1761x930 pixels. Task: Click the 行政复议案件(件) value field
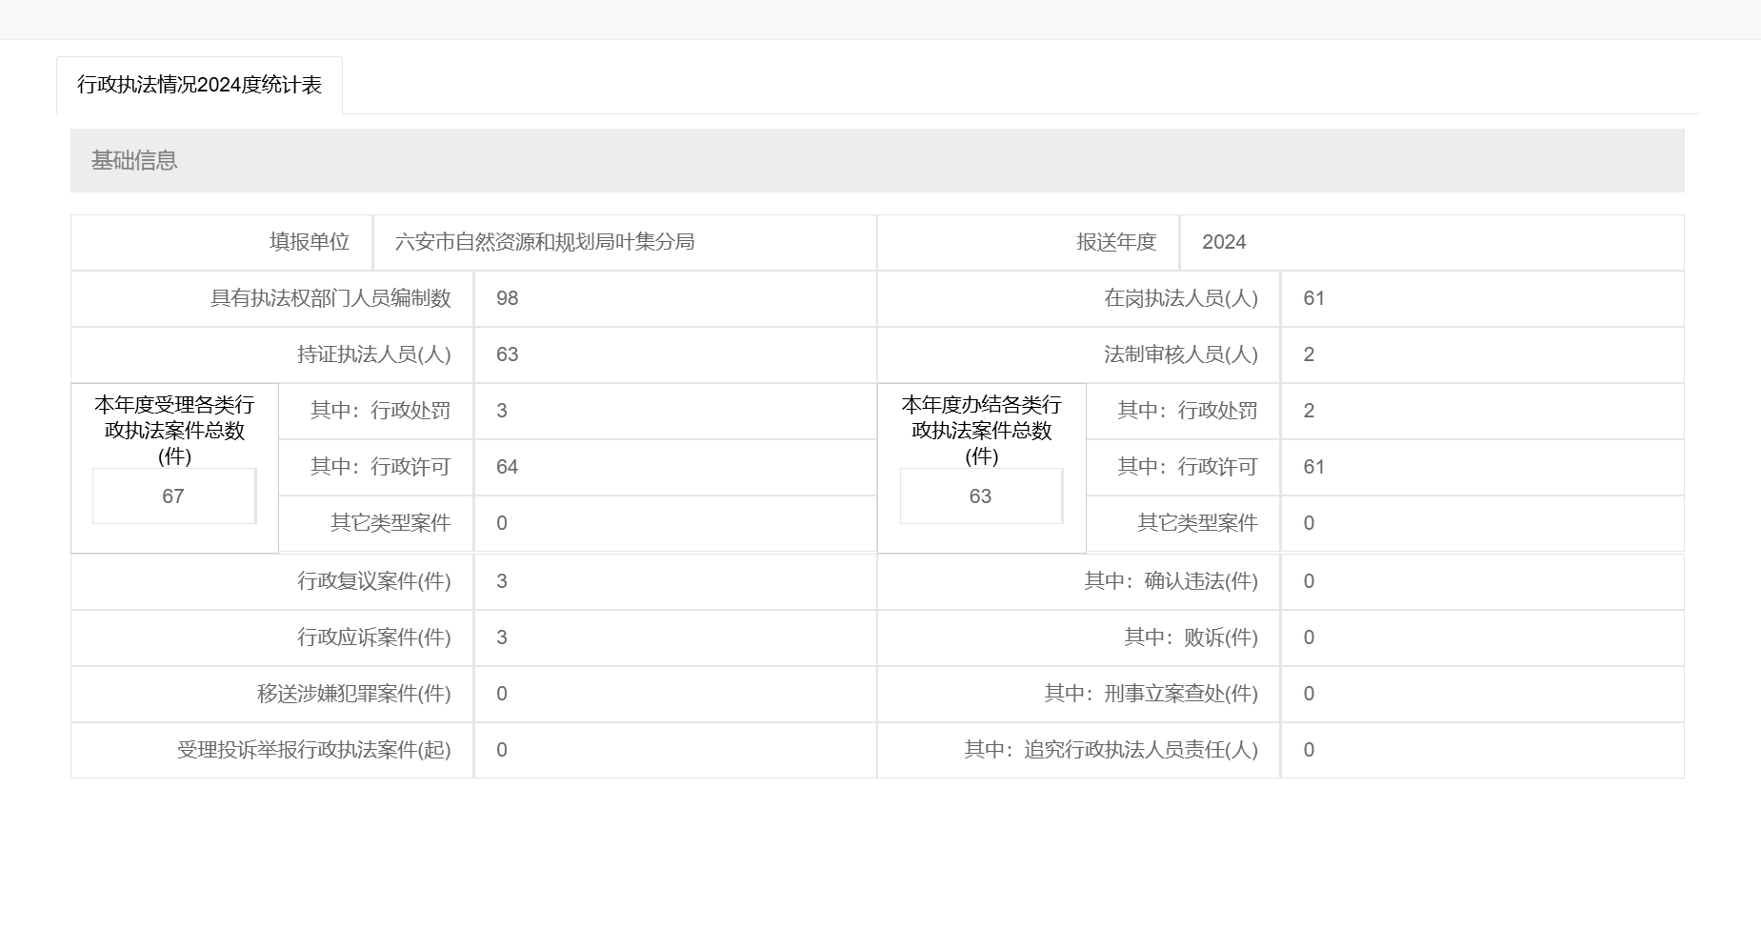point(674,581)
